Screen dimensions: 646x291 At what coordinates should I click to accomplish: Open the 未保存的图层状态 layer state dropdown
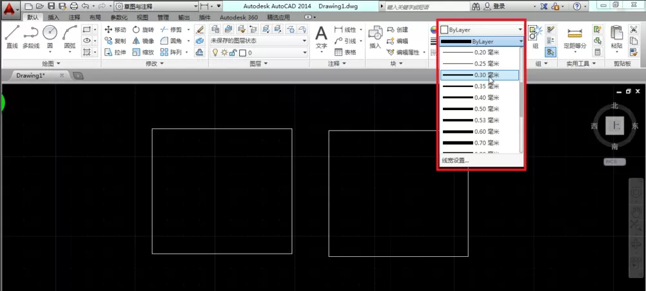pyautogui.click(x=259, y=41)
